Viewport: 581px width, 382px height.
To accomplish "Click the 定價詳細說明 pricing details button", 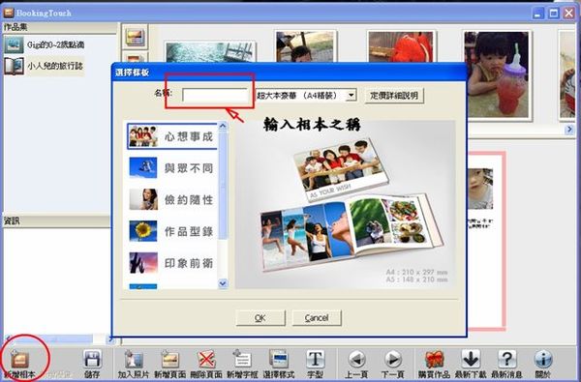I will (x=394, y=96).
